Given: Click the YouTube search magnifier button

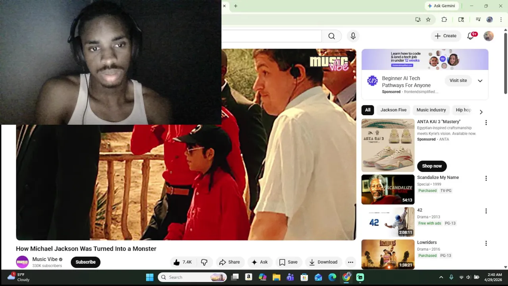Looking at the screenshot, I should coord(331,36).
